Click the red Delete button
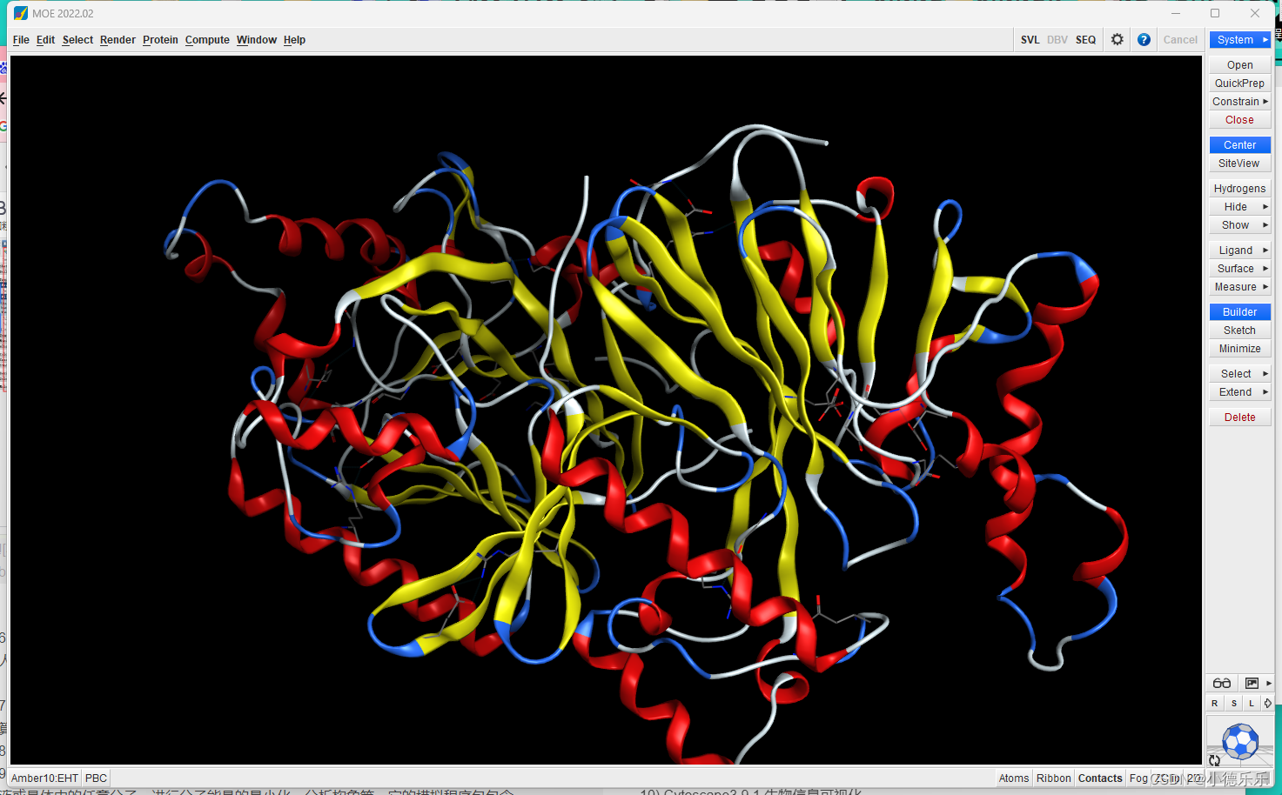Image resolution: width=1282 pixels, height=795 pixels. click(1240, 418)
